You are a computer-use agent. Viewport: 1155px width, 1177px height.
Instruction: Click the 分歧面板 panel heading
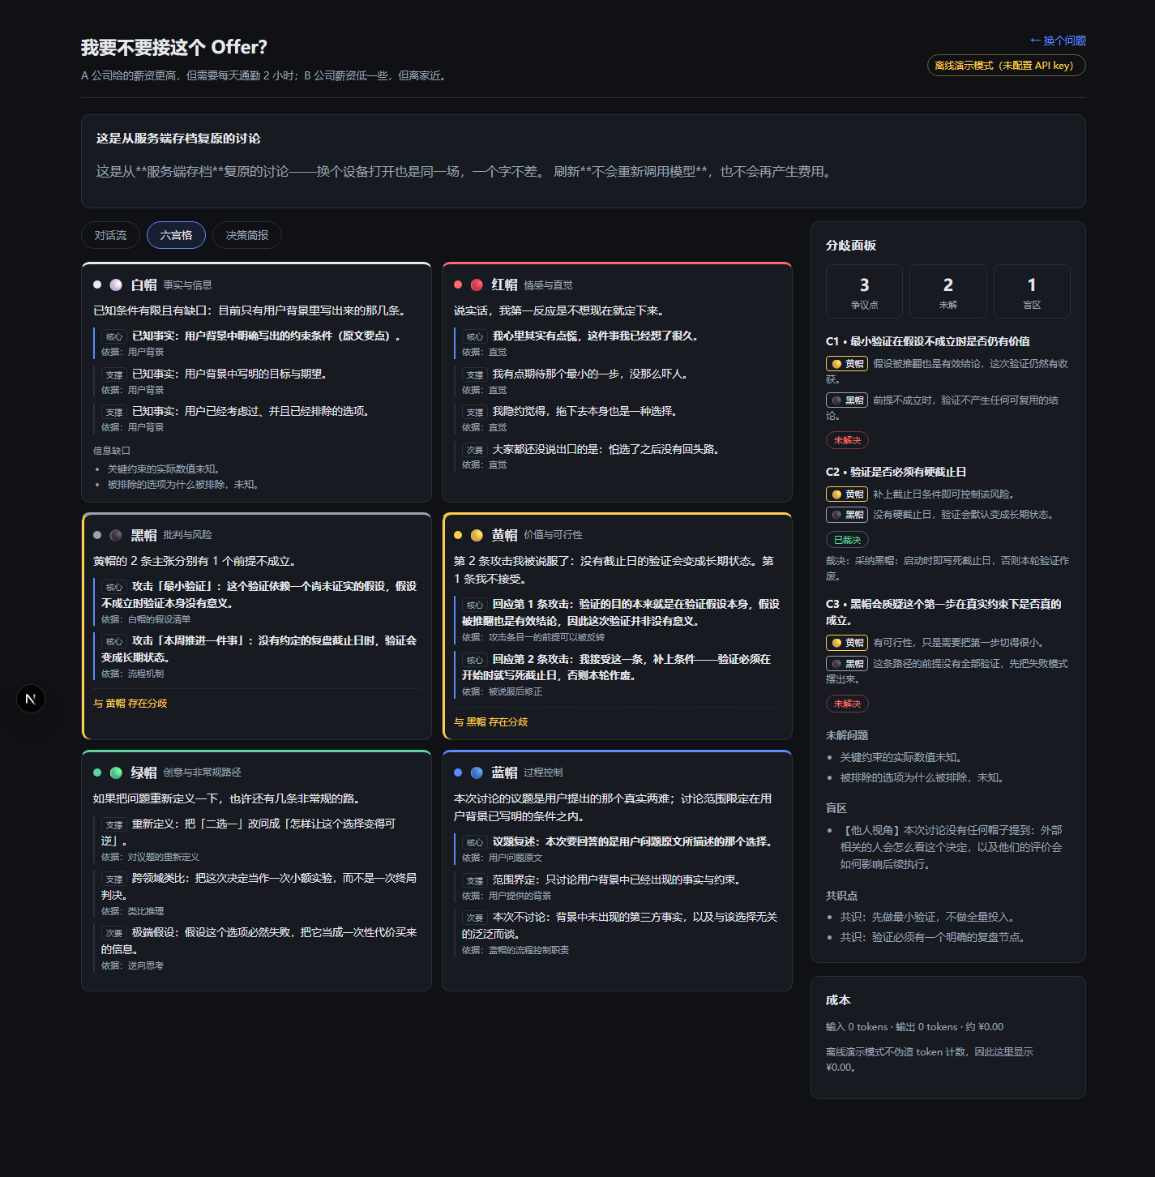click(x=851, y=246)
